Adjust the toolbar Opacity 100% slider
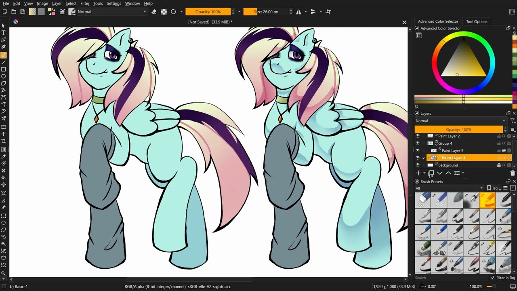 click(208, 12)
